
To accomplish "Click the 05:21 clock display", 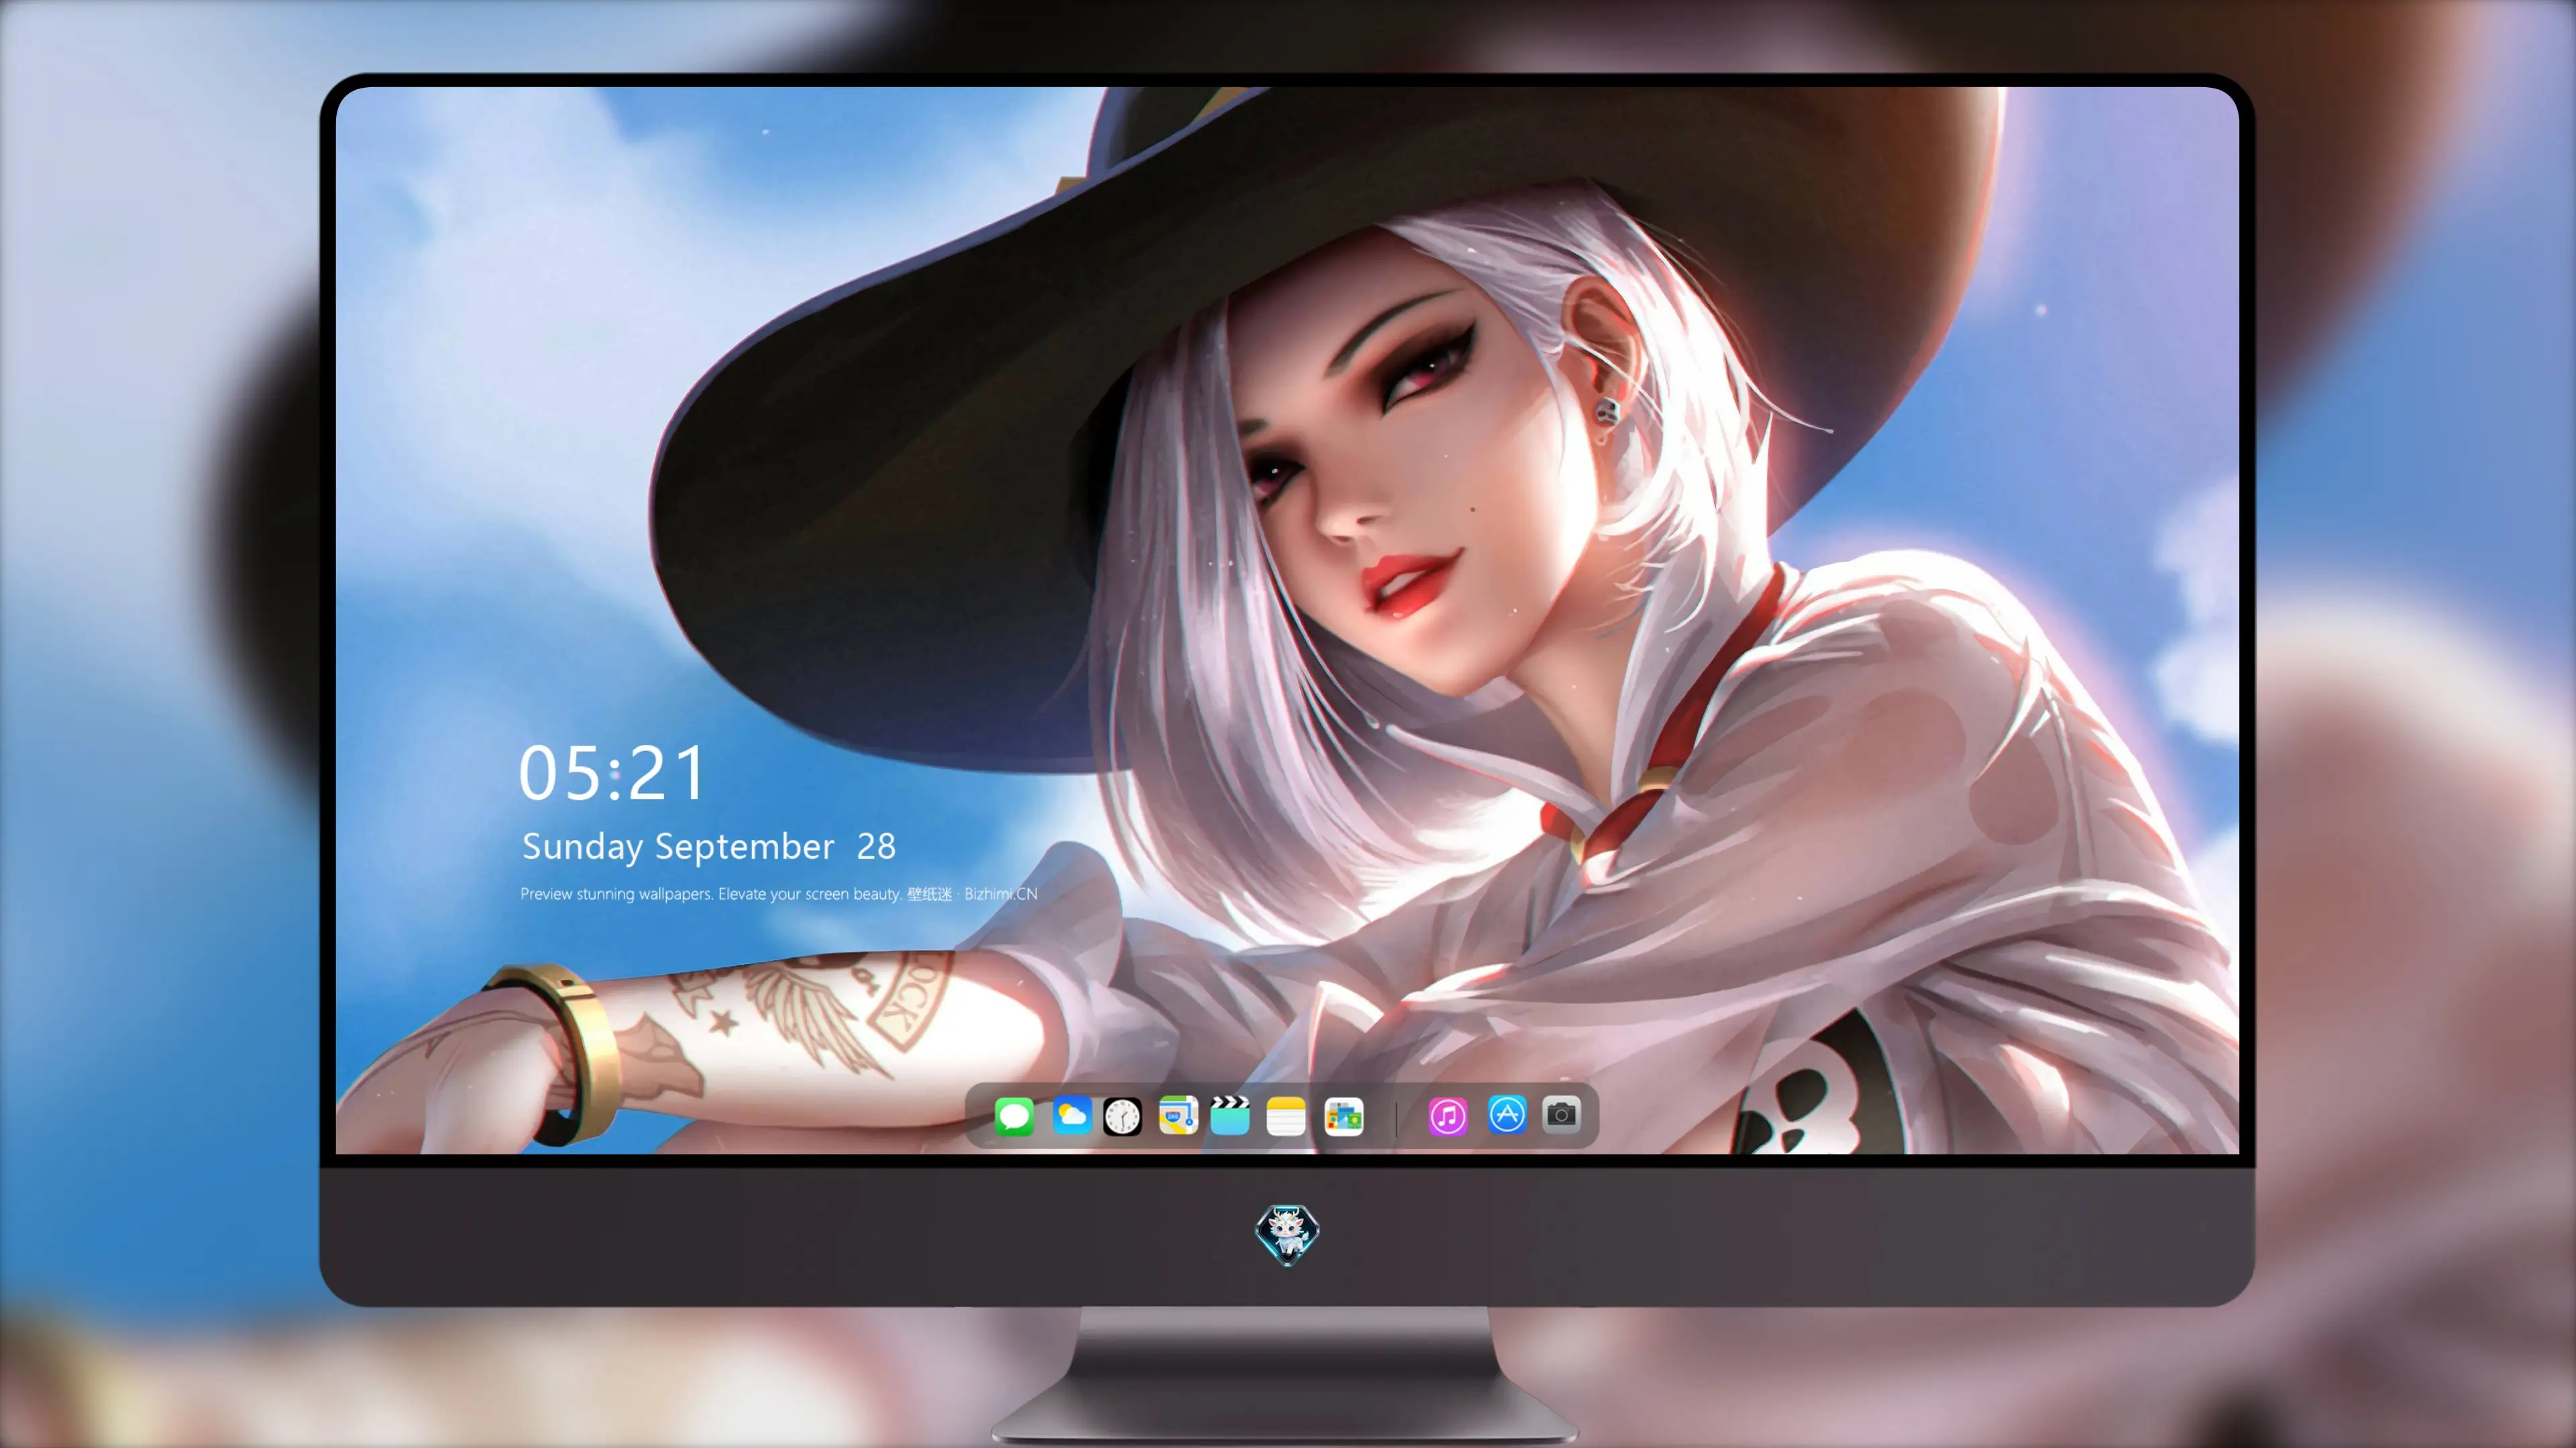I will (612, 774).
